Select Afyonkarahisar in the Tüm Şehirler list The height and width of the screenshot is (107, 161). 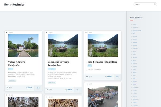pos(137,30)
